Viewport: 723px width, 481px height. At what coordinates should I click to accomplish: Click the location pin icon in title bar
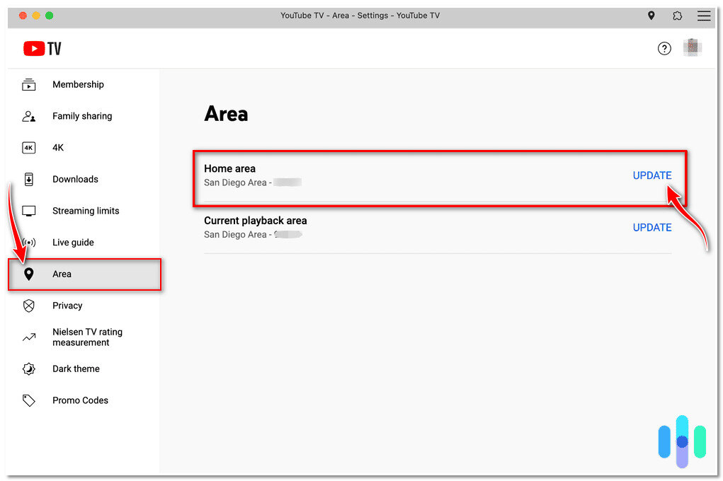651,16
